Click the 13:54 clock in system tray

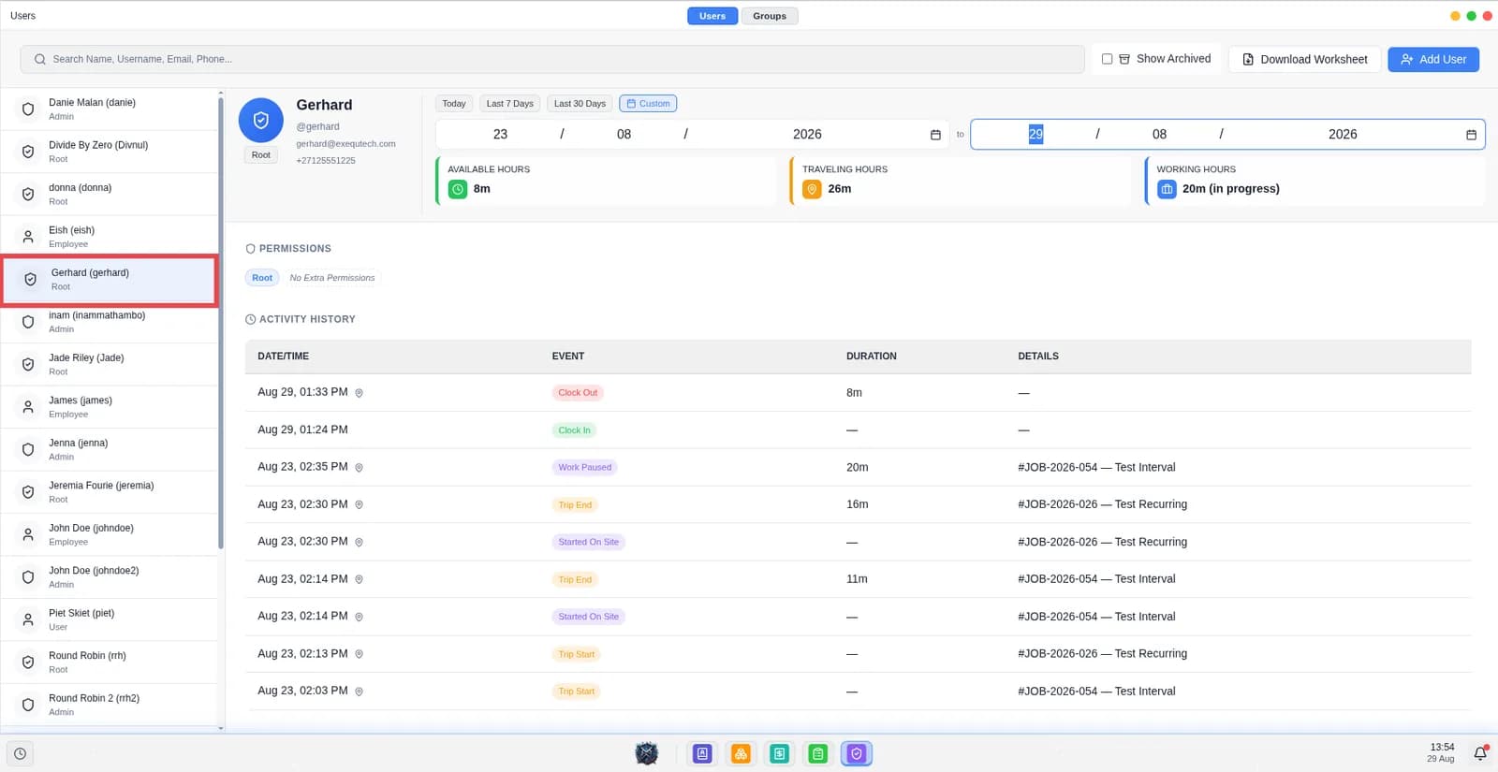(x=1442, y=747)
